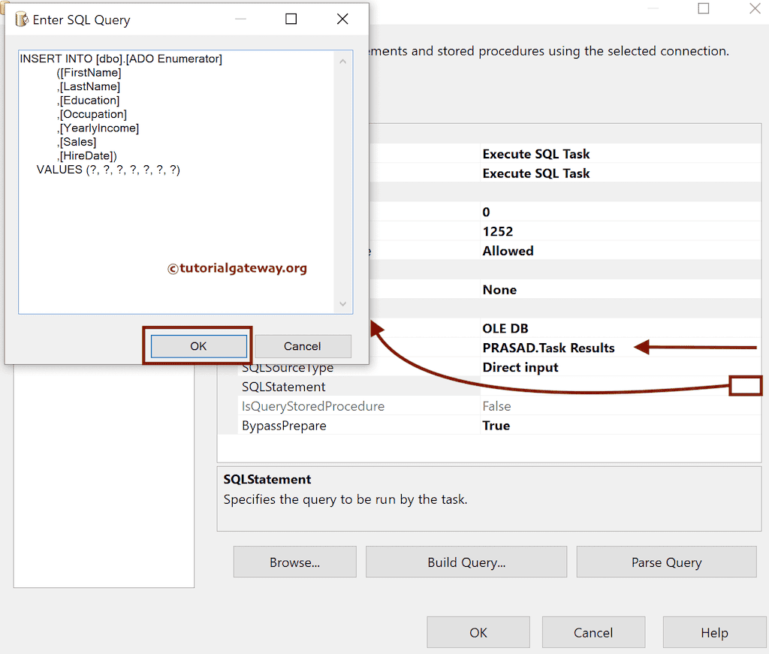Cancel the Enter SQL Query dialog
The image size is (769, 654).
(x=303, y=346)
